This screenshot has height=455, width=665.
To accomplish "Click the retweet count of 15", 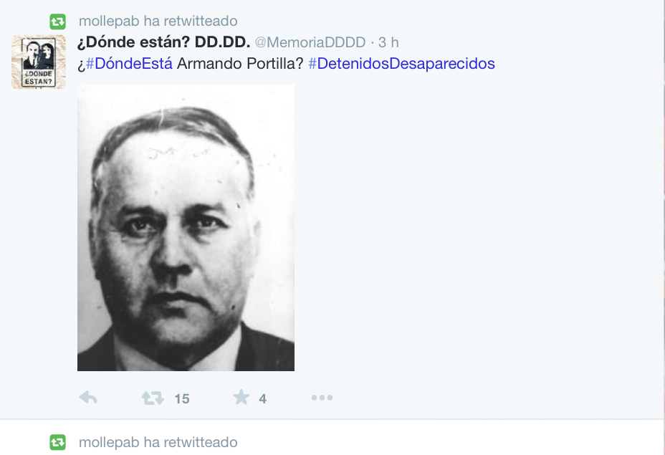I will pyautogui.click(x=182, y=398).
